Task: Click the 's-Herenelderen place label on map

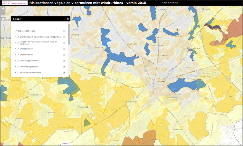Action: (193, 48)
